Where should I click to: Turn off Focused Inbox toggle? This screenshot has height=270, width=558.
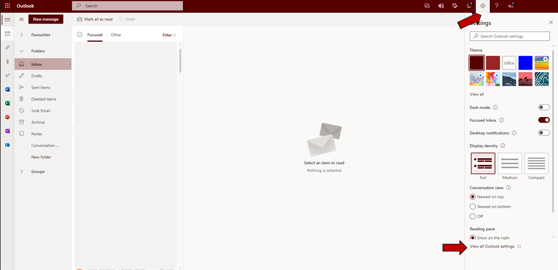tap(544, 120)
